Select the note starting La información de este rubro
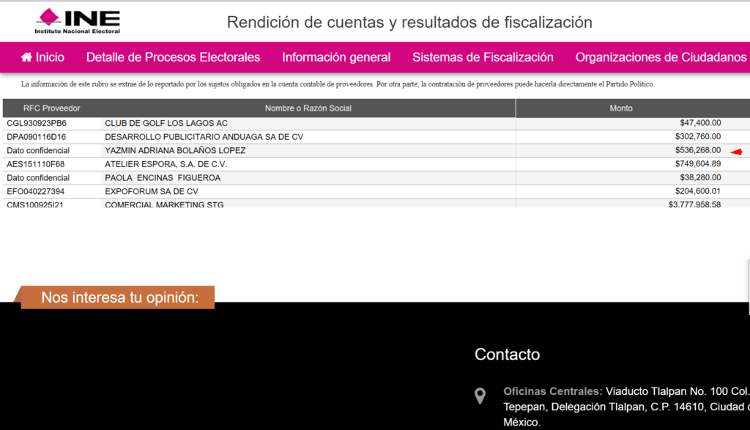The width and height of the screenshot is (750, 430). [338, 84]
